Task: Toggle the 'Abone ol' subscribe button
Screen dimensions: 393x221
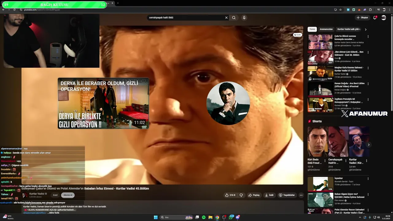Action: click(68, 195)
